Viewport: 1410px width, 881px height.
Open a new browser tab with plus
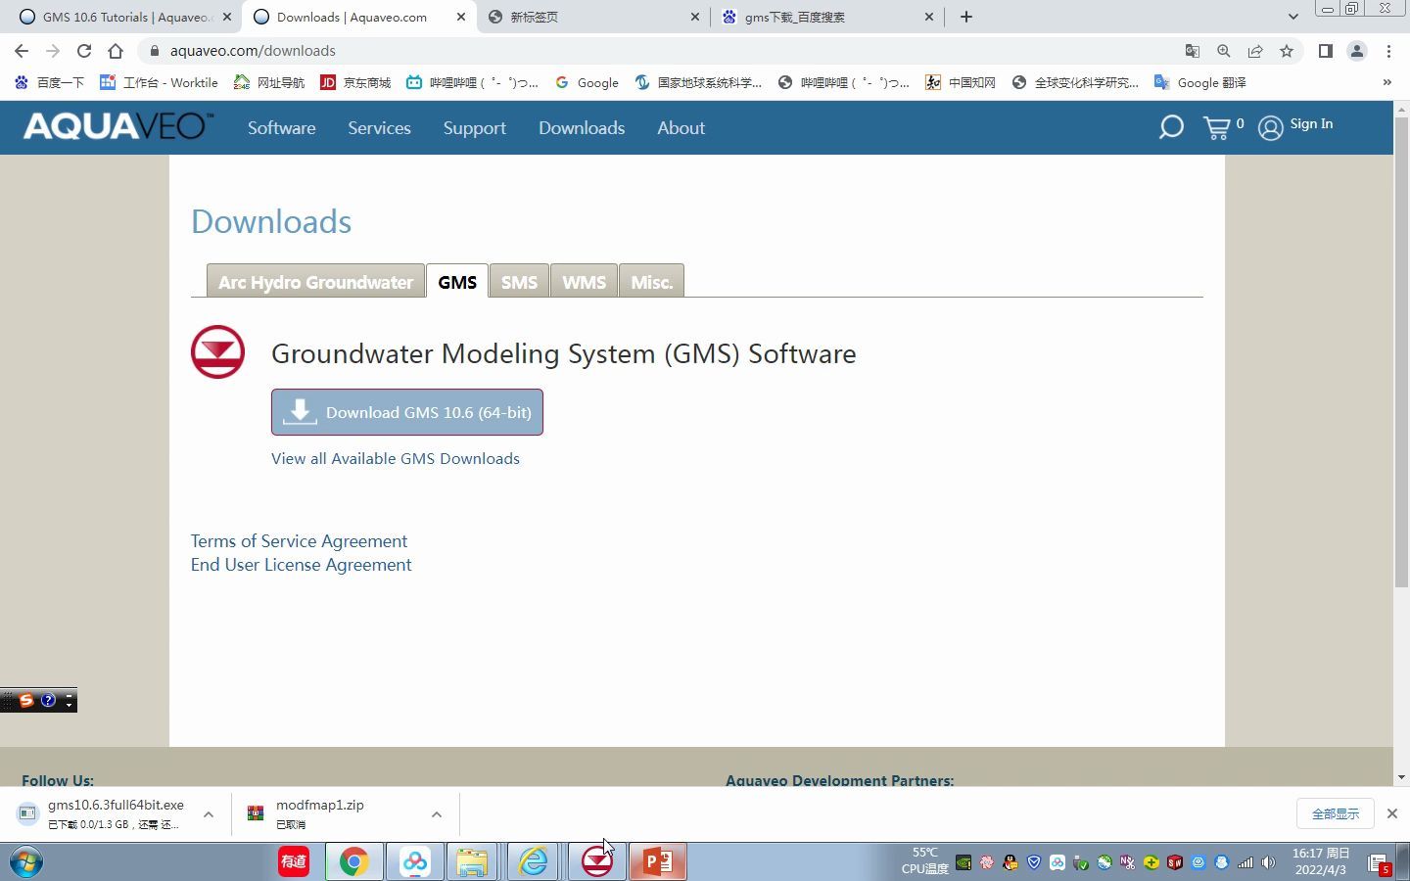click(x=966, y=17)
